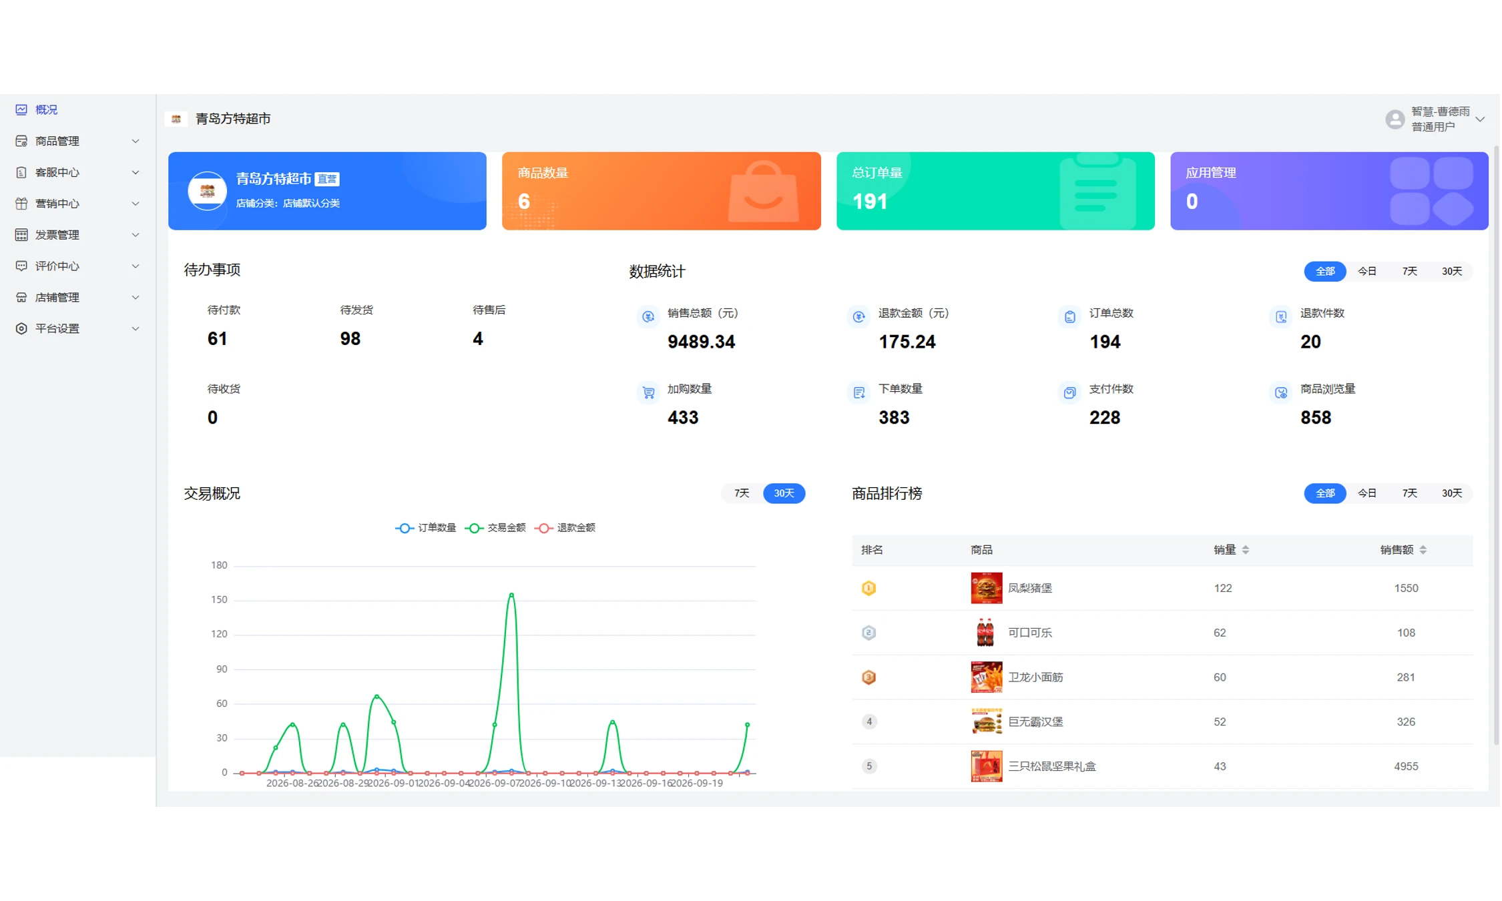This screenshot has width=1502, height=901.
Task: Click the 下单数量 icon
Action: point(859,392)
